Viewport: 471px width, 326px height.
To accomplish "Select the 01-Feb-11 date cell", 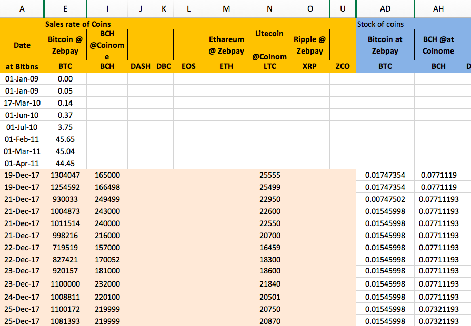I will point(22,139).
